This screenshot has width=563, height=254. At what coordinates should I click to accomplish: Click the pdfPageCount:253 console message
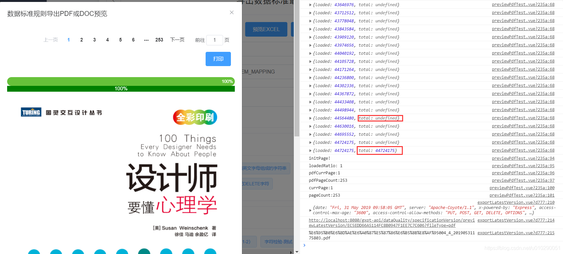[328, 180]
